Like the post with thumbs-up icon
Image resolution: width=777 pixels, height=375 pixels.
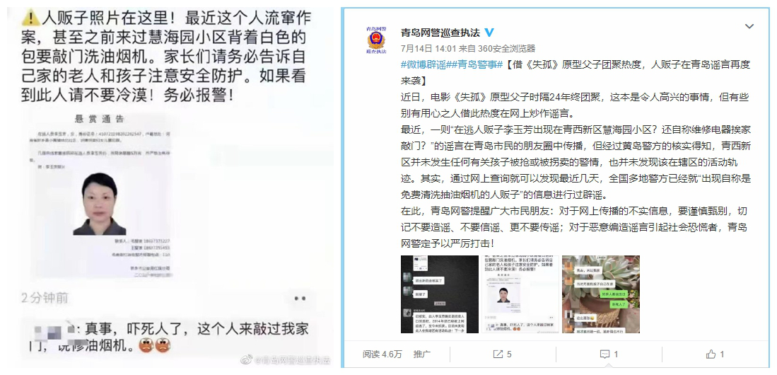point(715,354)
